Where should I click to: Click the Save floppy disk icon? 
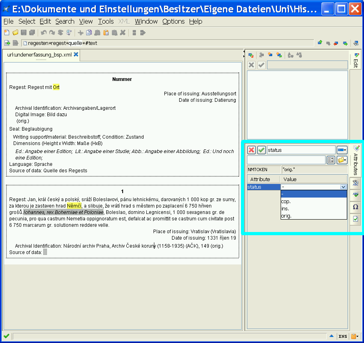point(24,33)
